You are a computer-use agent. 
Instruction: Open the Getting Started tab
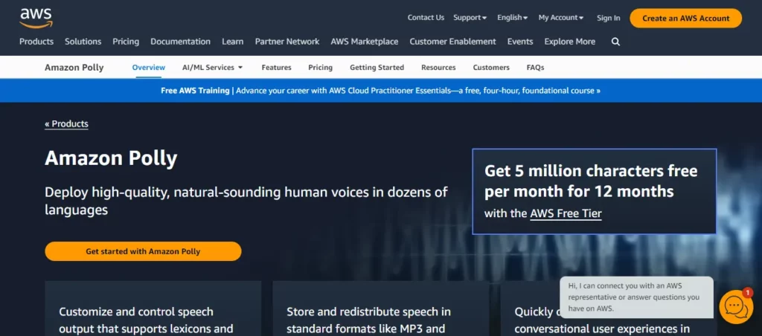click(377, 68)
